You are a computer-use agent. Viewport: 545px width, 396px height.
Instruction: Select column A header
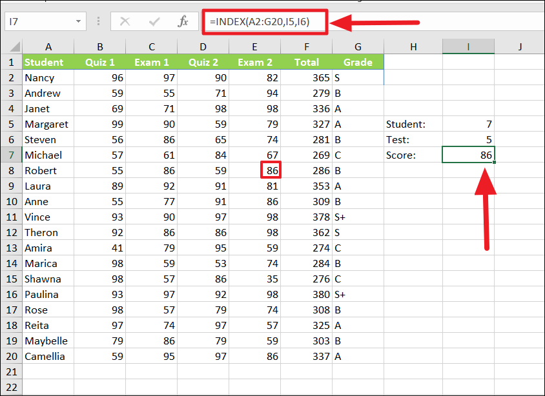pos(48,47)
